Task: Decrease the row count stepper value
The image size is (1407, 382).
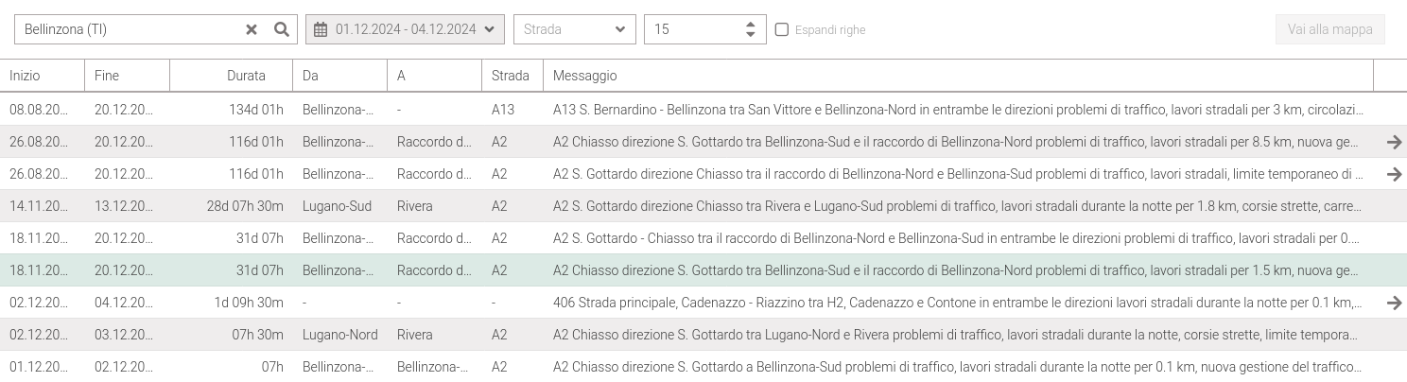Action: [x=750, y=35]
